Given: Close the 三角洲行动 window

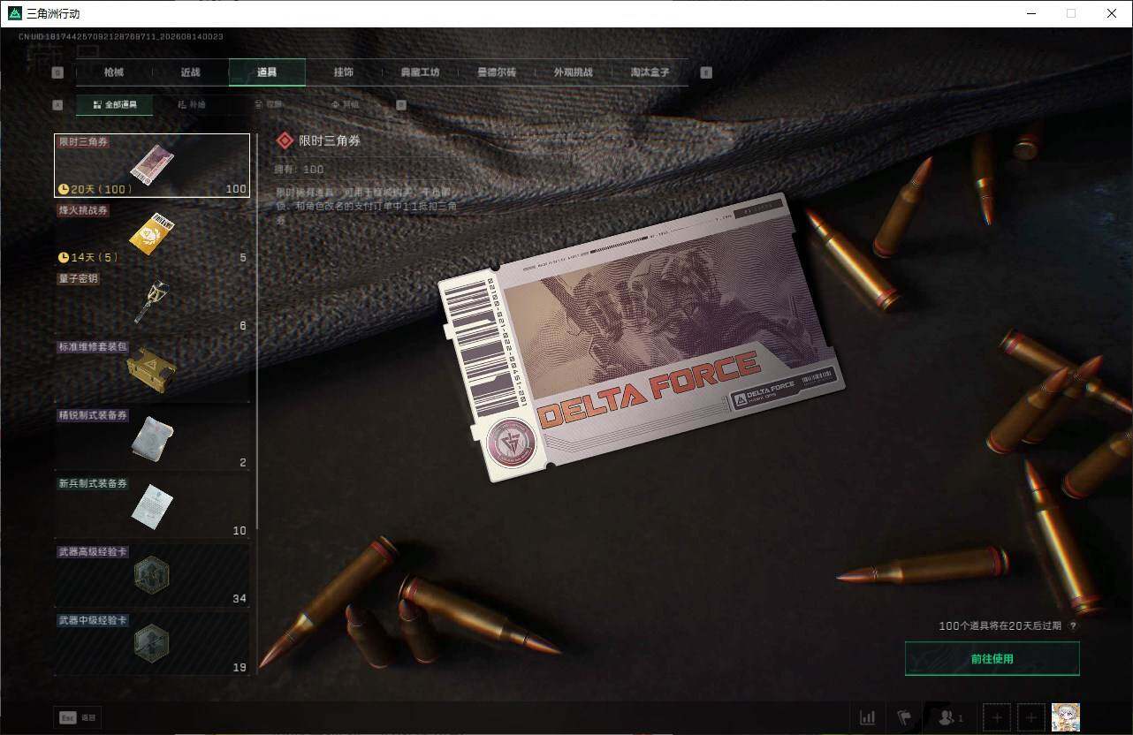Looking at the screenshot, I should pyautogui.click(x=1112, y=13).
